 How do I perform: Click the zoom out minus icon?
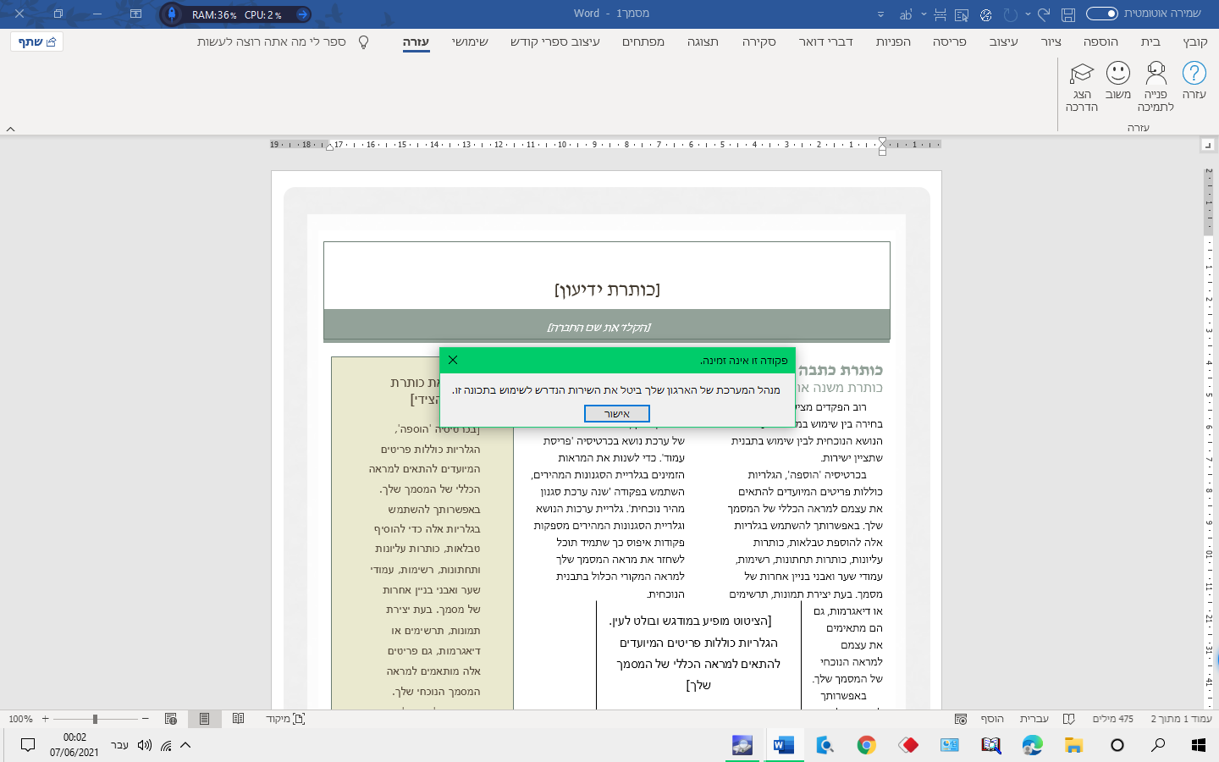[146, 719]
